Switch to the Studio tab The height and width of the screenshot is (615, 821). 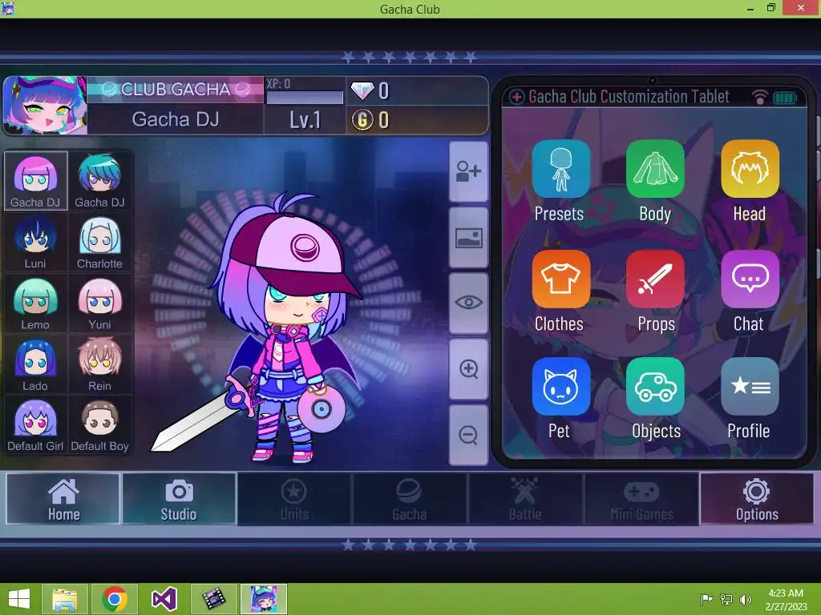179,499
